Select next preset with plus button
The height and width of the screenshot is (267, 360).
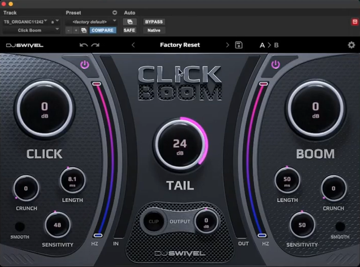point(76,30)
